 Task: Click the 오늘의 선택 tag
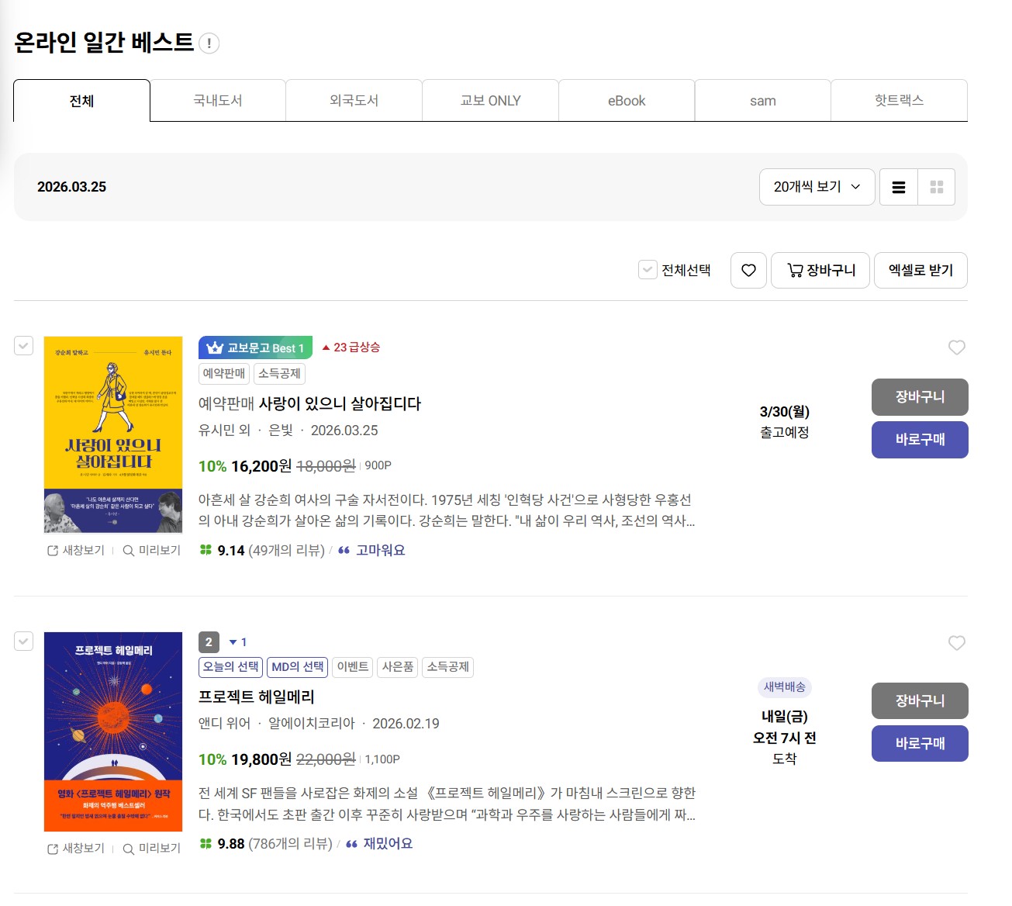(231, 667)
